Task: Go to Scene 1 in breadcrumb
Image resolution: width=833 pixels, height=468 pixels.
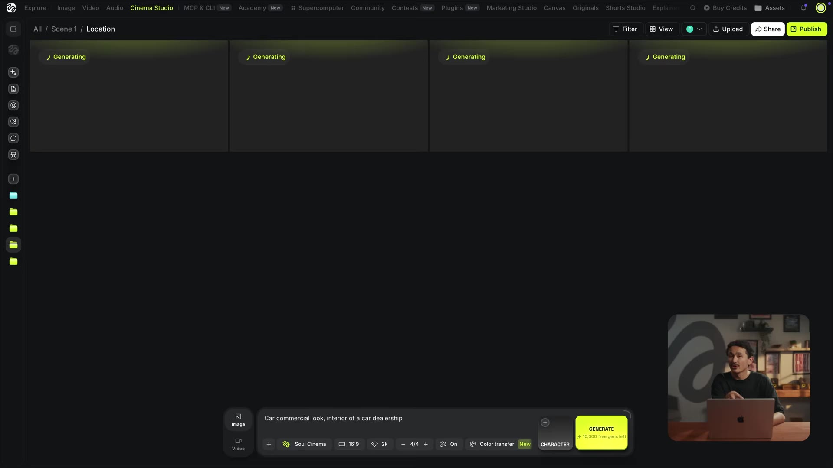Action: pyautogui.click(x=64, y=29)
